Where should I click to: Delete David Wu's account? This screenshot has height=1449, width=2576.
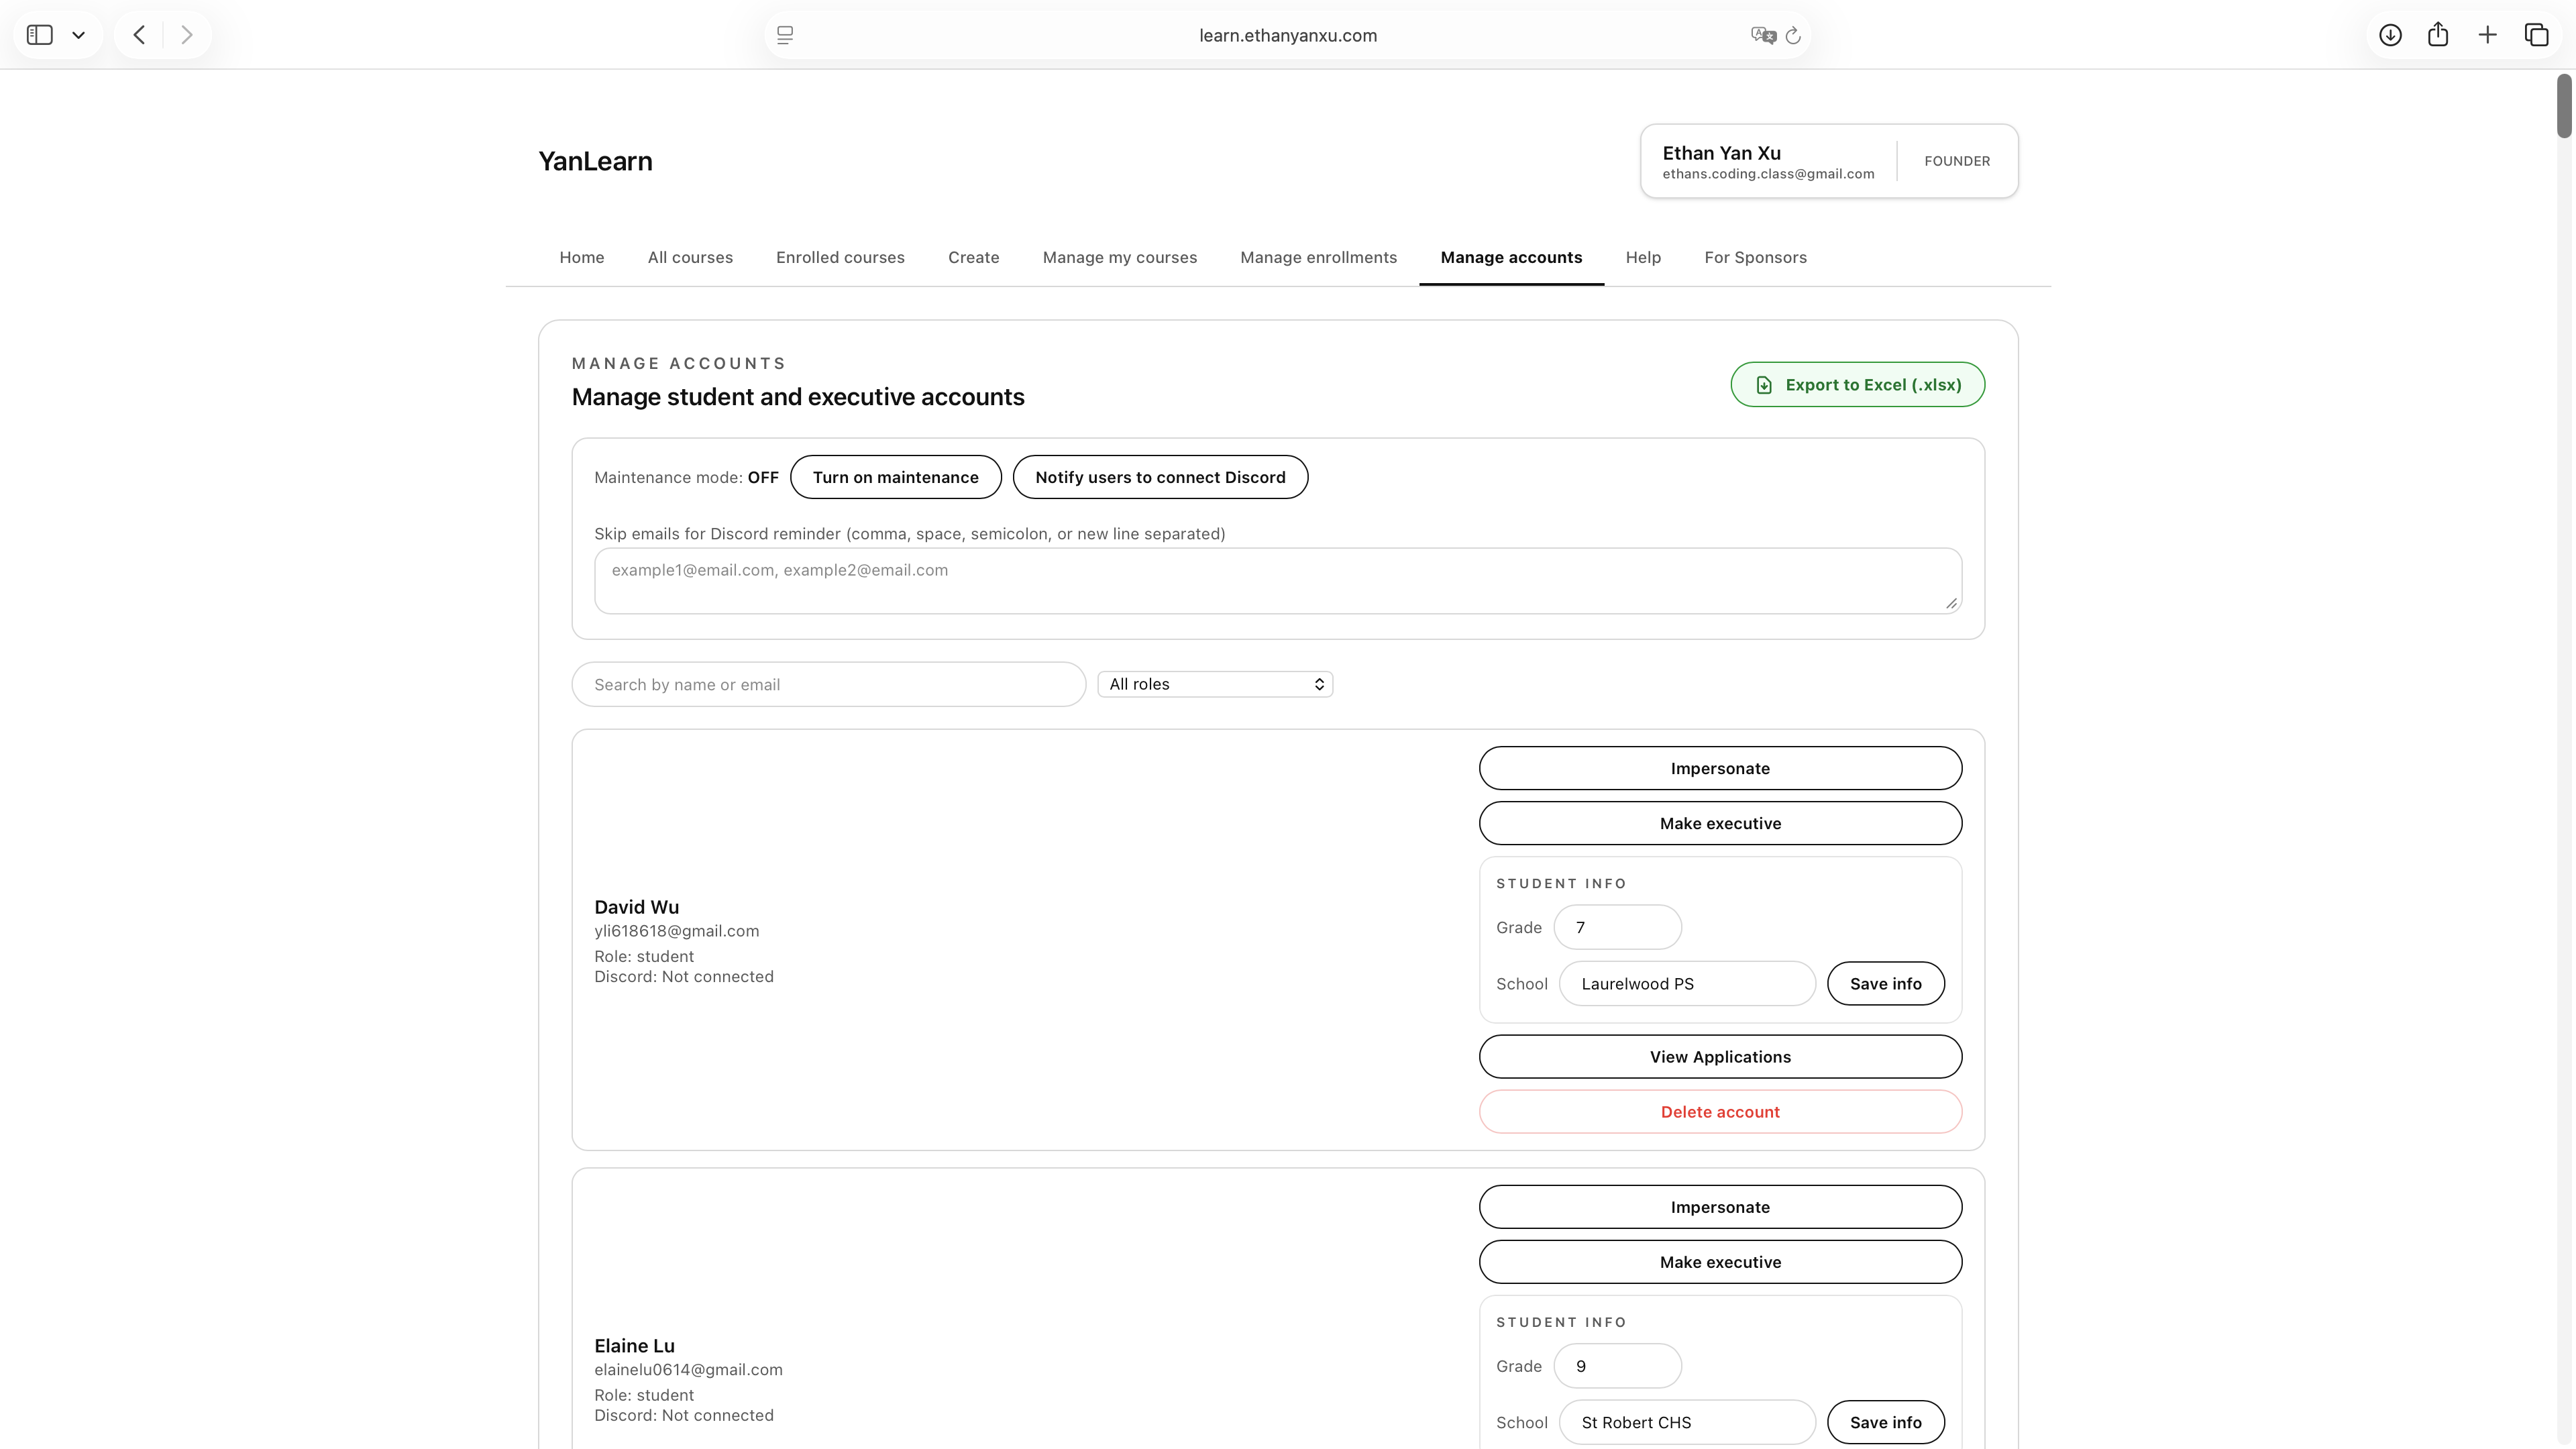click(1719, 1111)
